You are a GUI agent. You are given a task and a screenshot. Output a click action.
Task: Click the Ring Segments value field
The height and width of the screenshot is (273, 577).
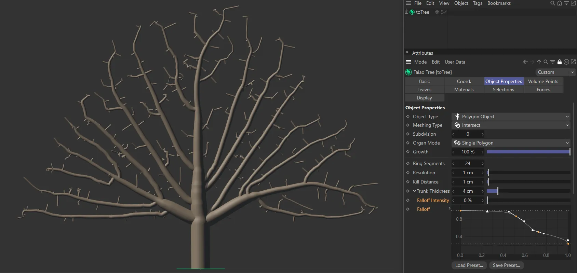point(468,163)
